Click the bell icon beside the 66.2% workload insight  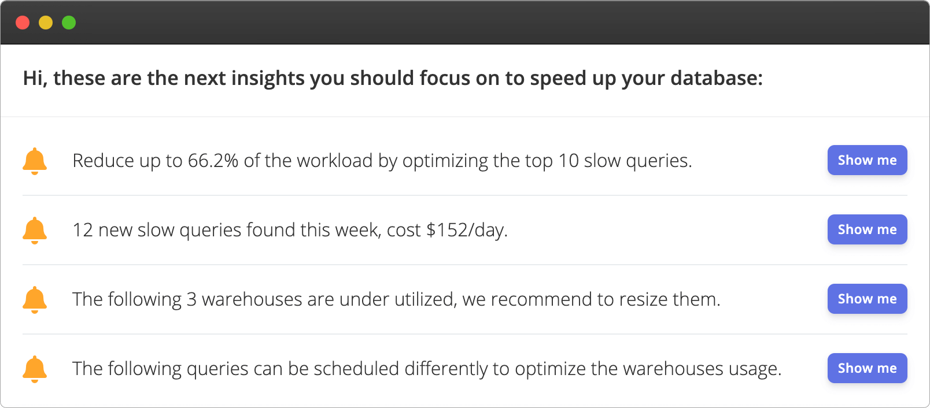coord(35,161)
